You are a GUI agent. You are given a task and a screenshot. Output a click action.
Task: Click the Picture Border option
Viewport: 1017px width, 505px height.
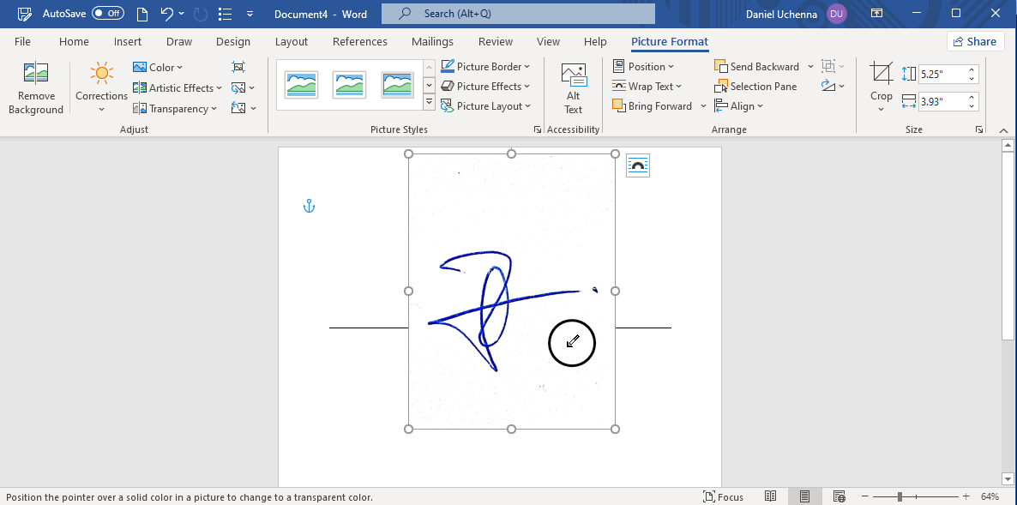(486, 66)
